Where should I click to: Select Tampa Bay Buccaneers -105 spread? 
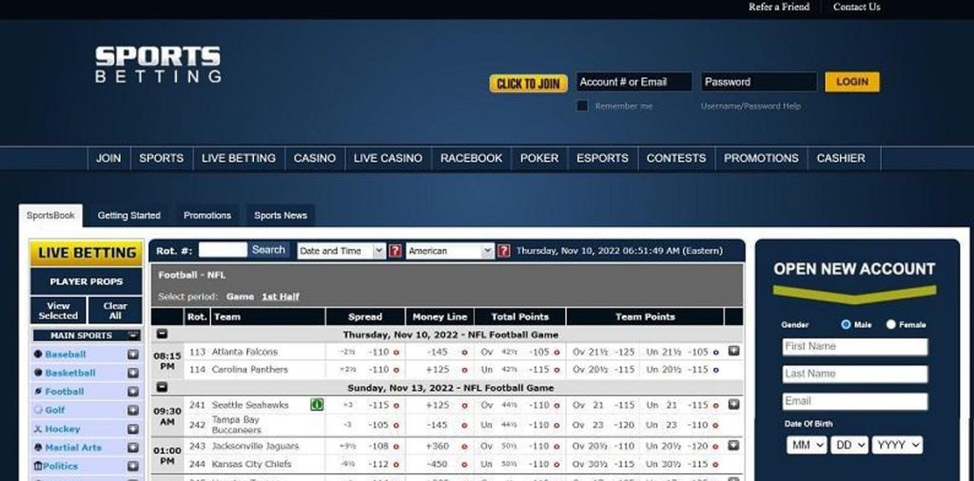pyautogui.click(x=397, y=425)
